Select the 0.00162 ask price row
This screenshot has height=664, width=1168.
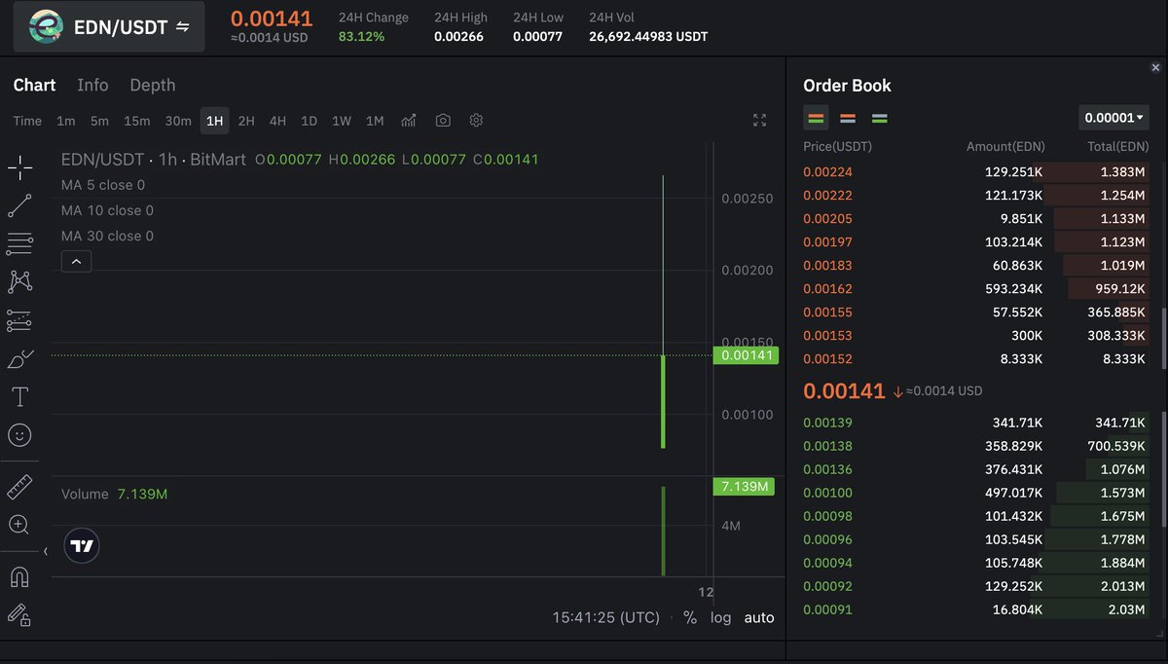975,288
